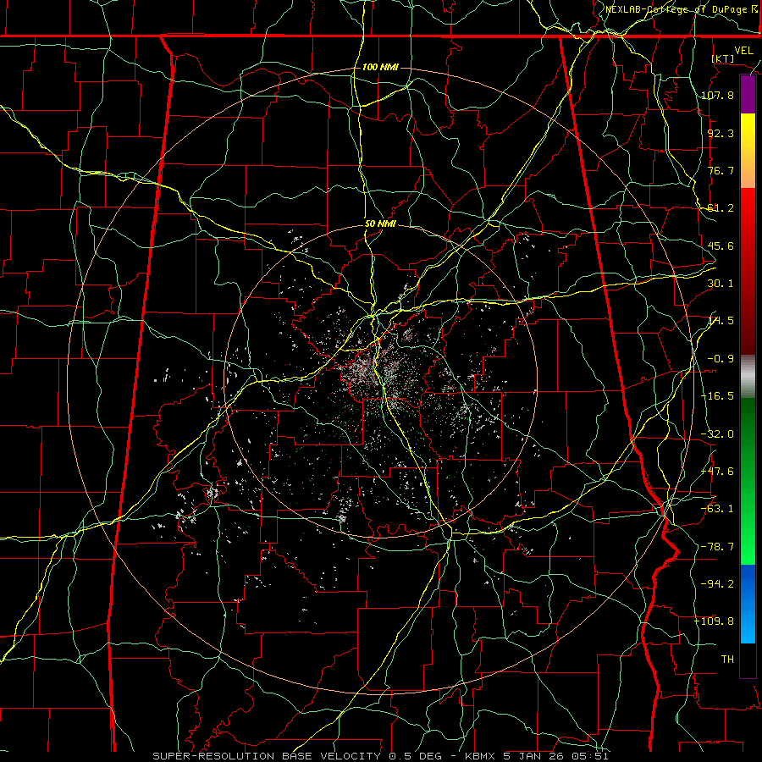Click the -78.7 velocity scale value
The image size is (762, 762).
tap(717, 547)
